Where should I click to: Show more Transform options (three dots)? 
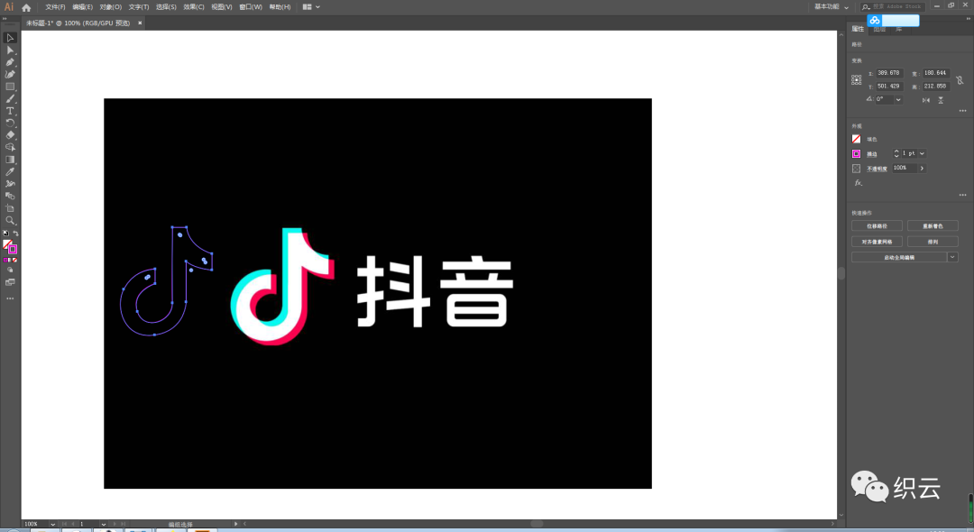963,111
